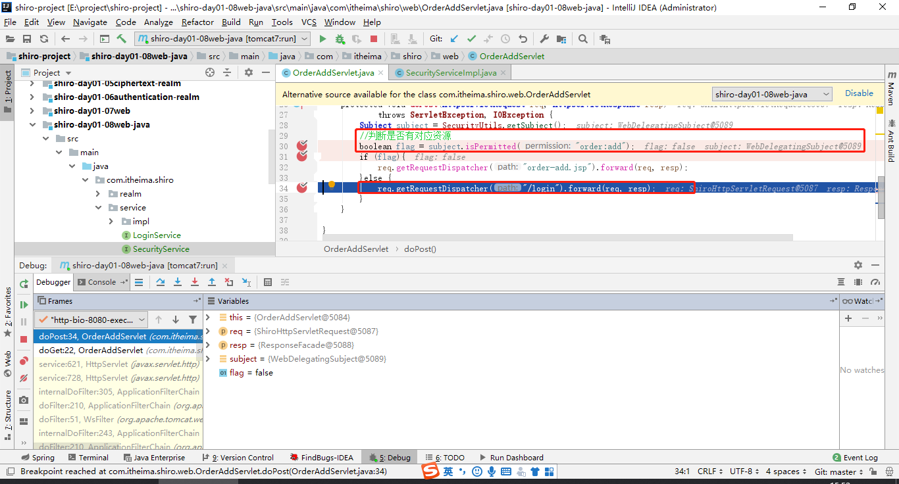Add a new watch with plus icon

point(848,318)
